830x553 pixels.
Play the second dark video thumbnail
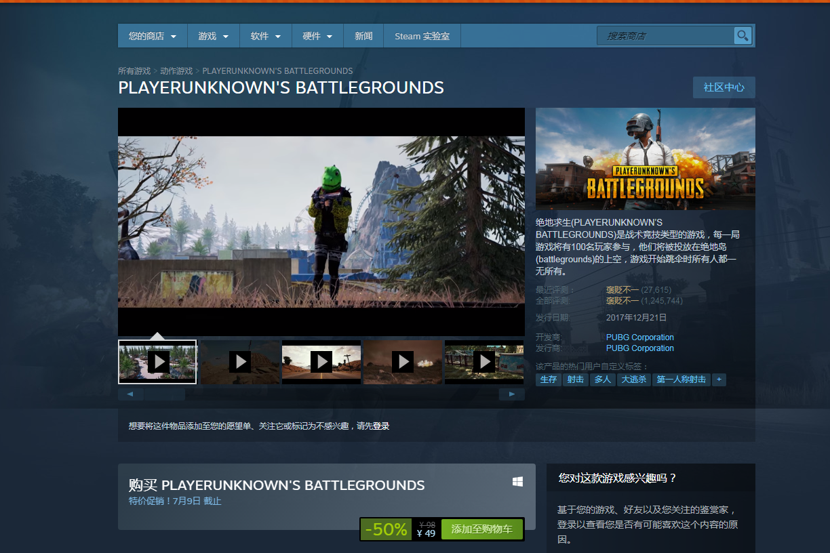(x=239, y=362)
